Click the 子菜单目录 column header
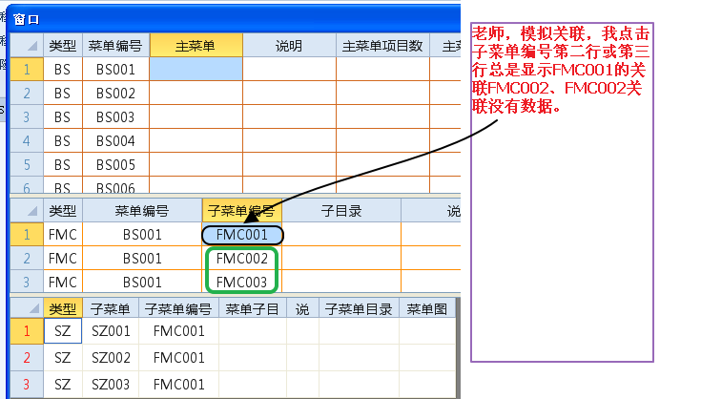The image size is (701, 399). [x=359, y=308]
